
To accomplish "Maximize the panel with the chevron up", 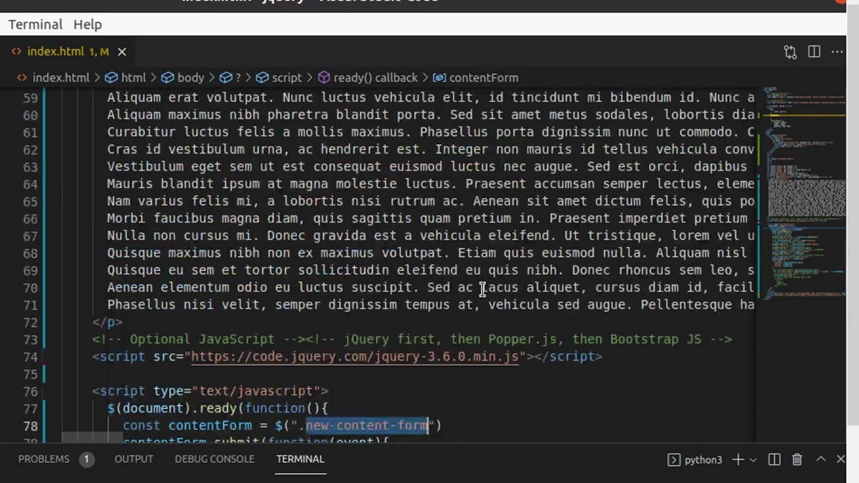I will 820,460.
